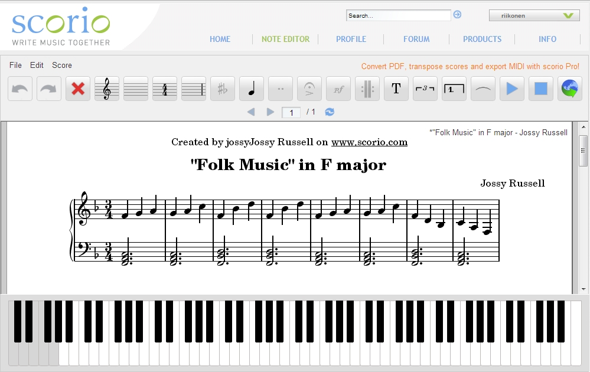Stop score playback
The height and width of the screenshot is (372, 590).
(x=540, y=89)
